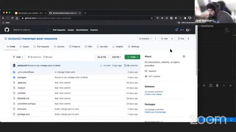The image size is (236, 132).
Task: Open a new browser tab
Action: coord(85,13)
